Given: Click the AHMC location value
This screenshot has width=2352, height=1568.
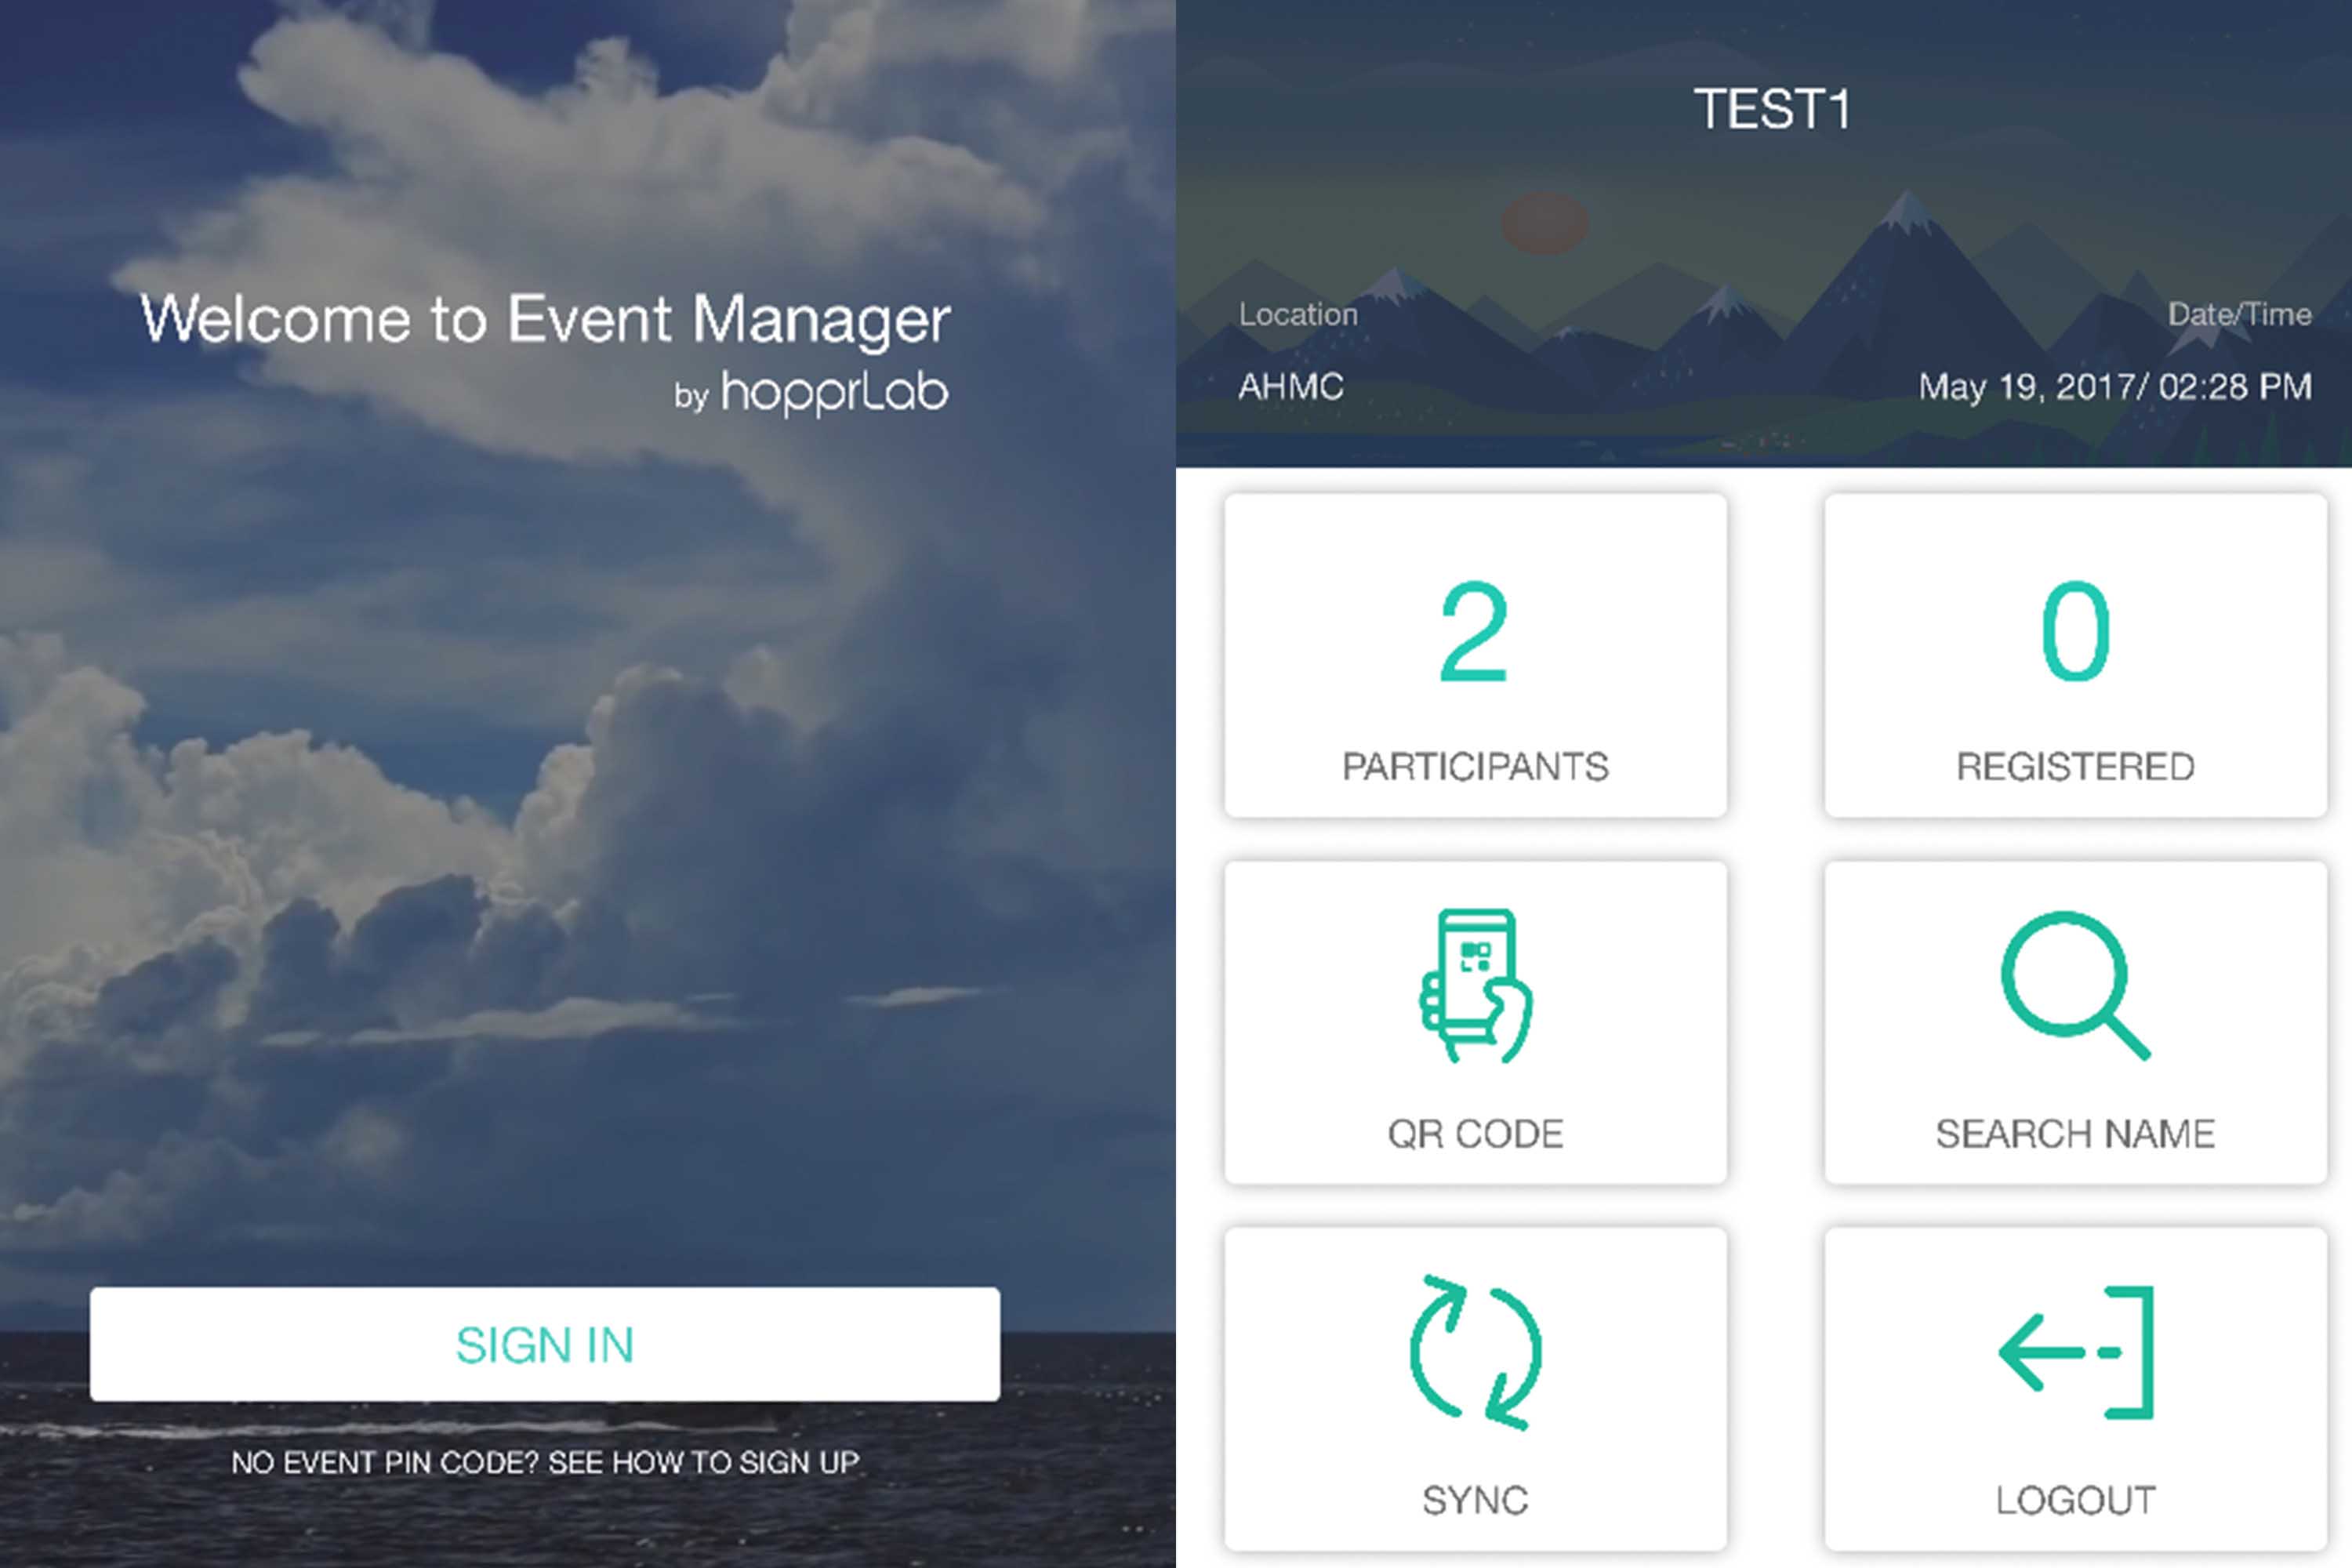Looking at the screenshot, I should [1290, 387].
